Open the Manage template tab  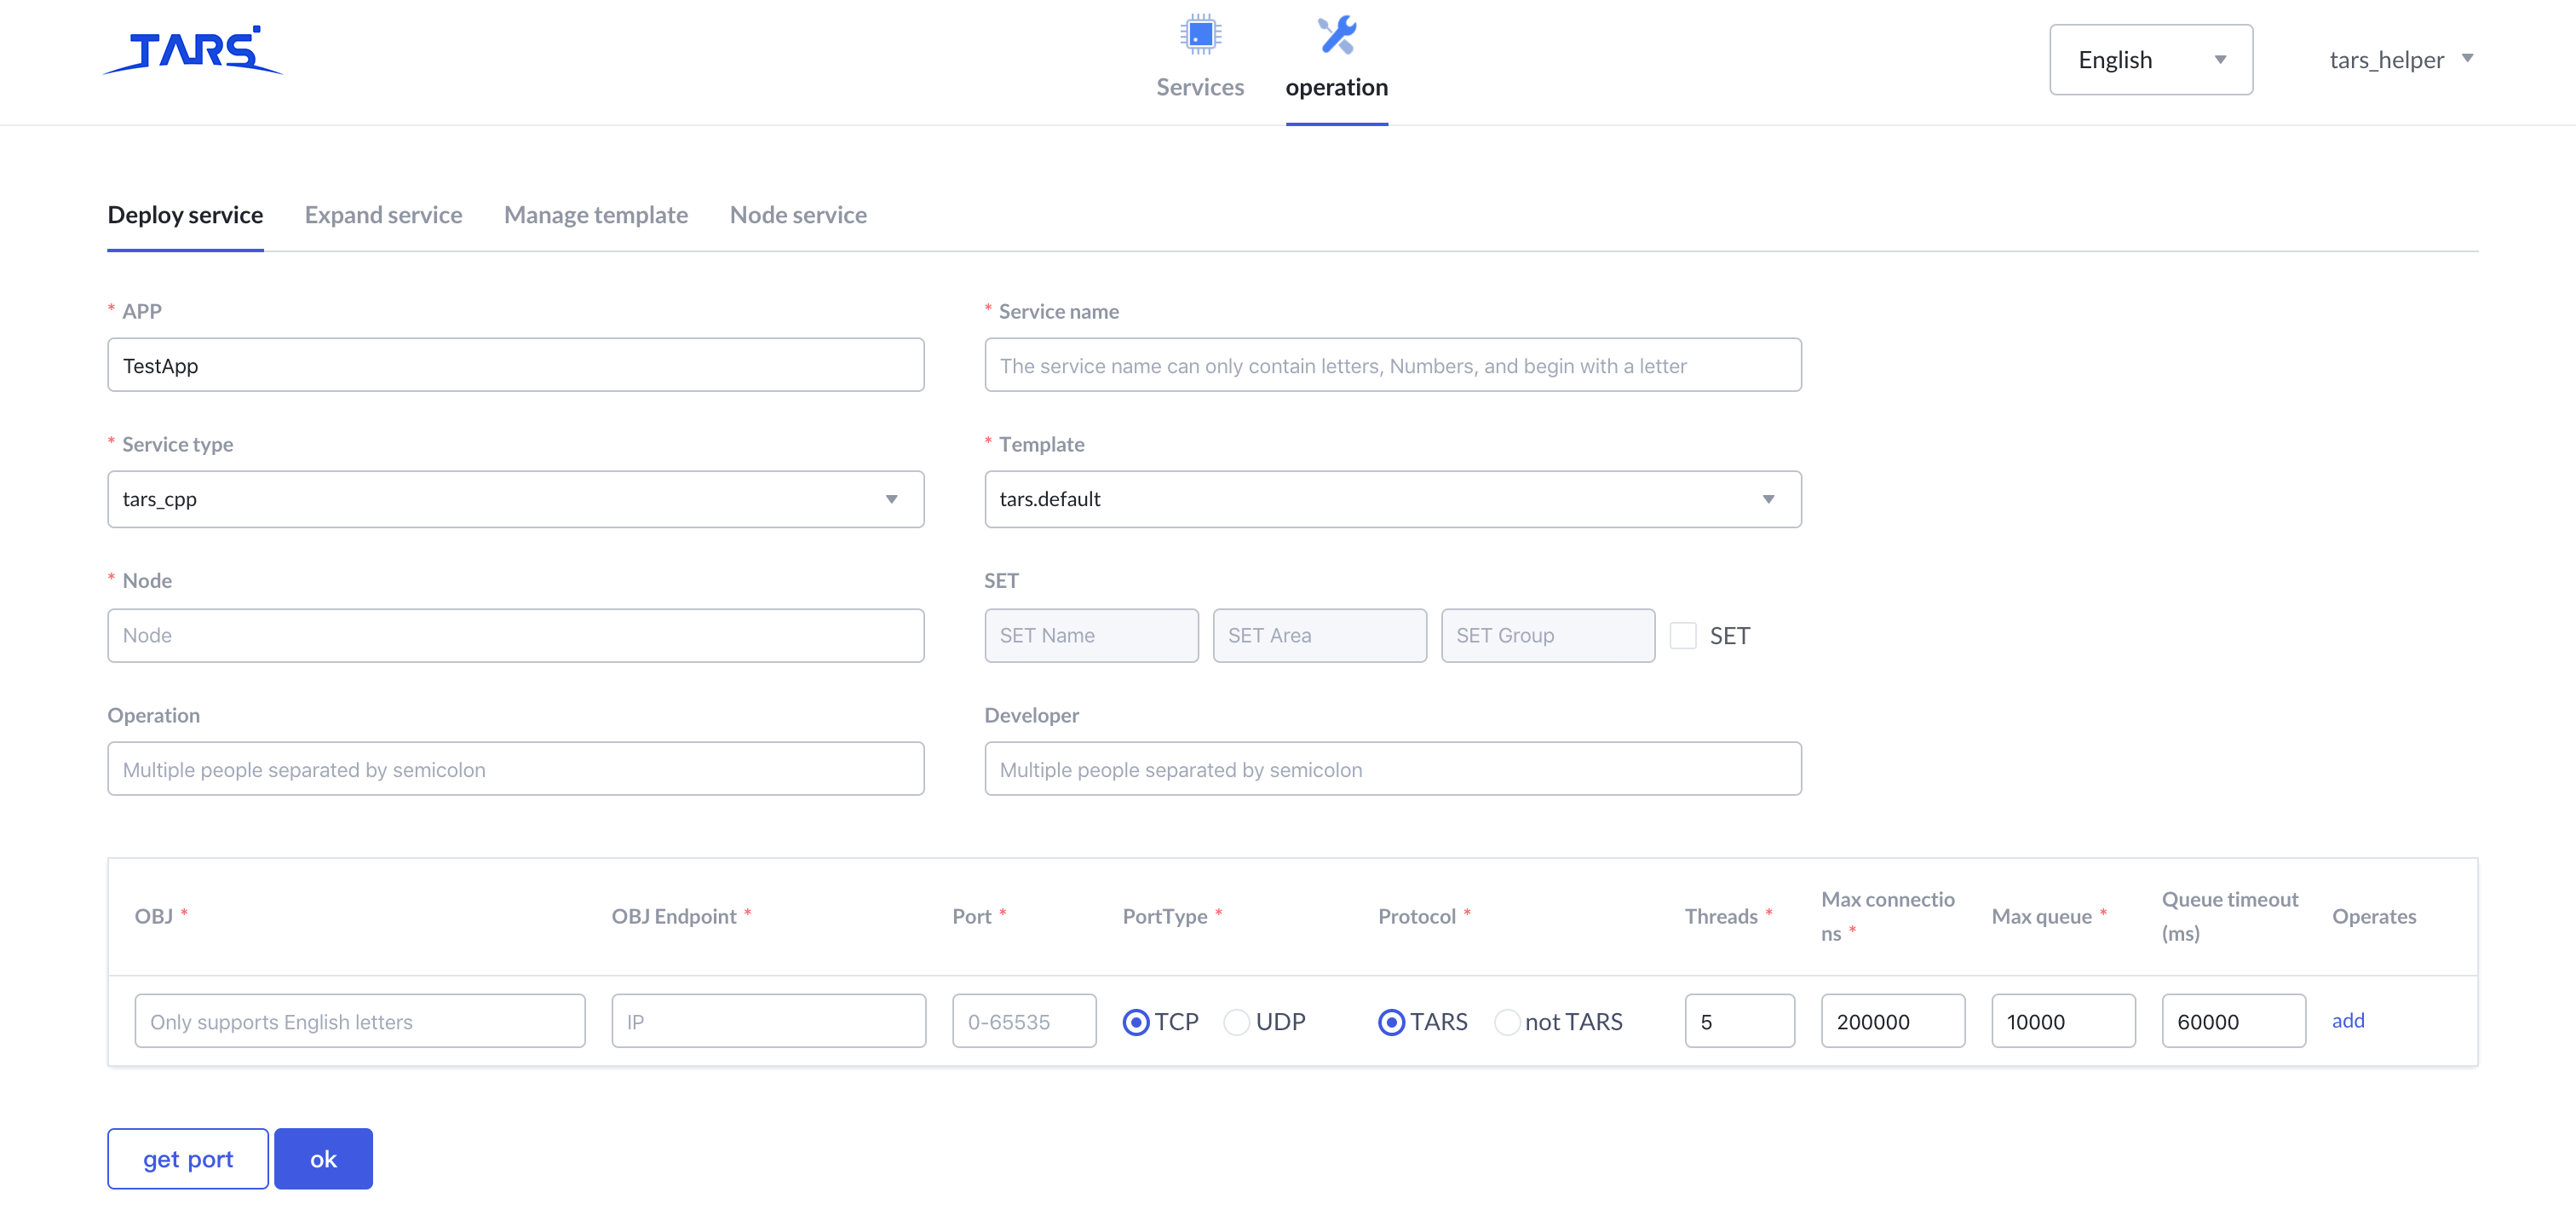pos(595,215)
